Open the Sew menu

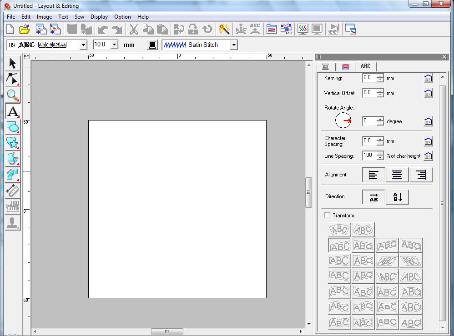click(79, 17)
